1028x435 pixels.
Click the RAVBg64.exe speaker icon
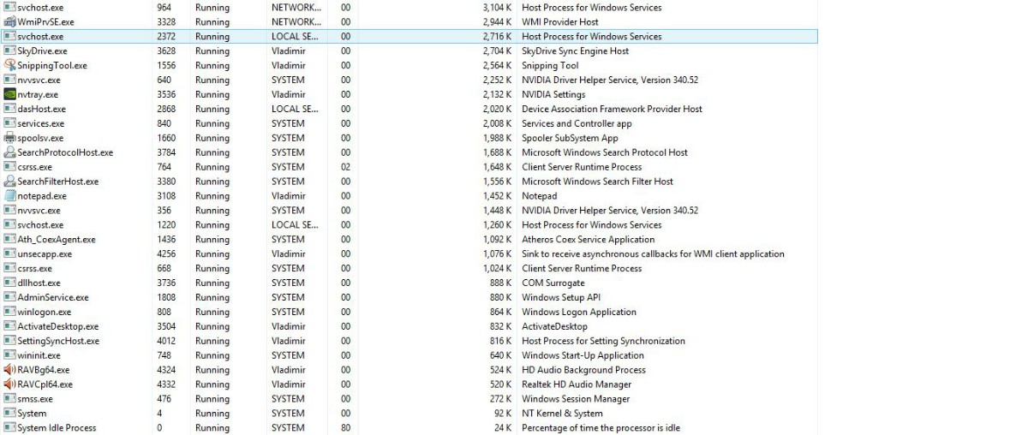click(x=9, y=370)
